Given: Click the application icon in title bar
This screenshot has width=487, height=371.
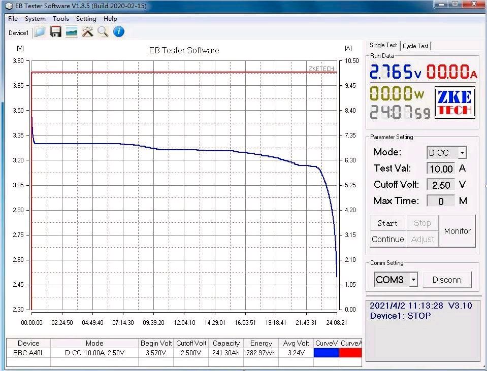Looking at the screenshot, I should (9, 6).
